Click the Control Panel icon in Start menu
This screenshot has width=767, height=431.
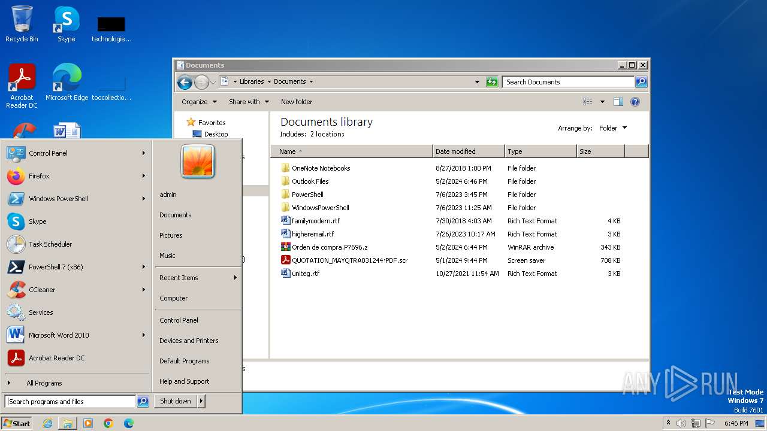16,153
